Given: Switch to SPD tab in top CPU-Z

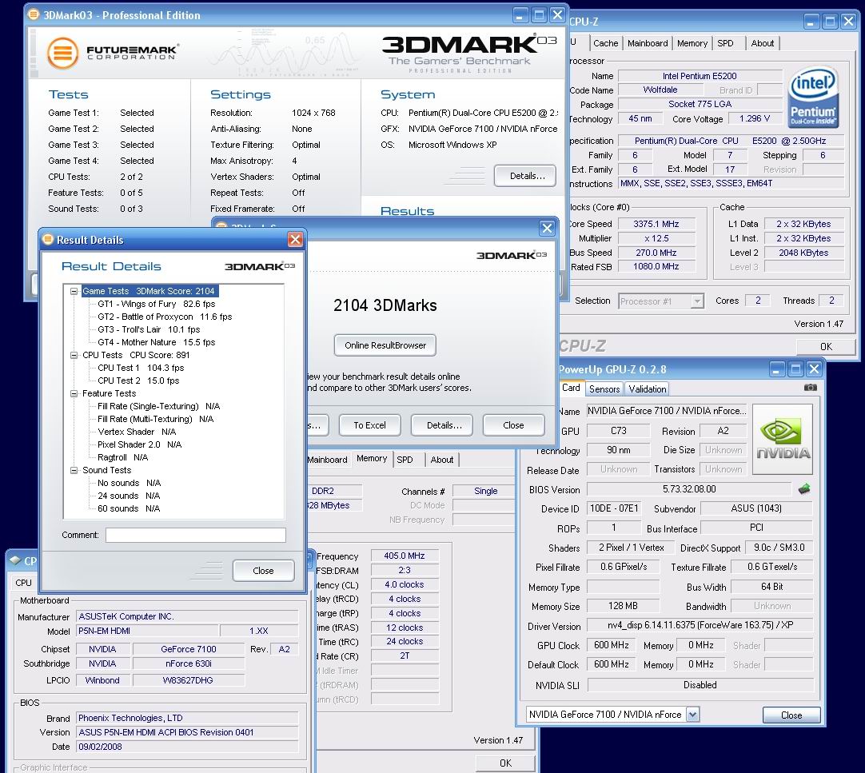Looking at the screenshot, I should coord(725,43).
